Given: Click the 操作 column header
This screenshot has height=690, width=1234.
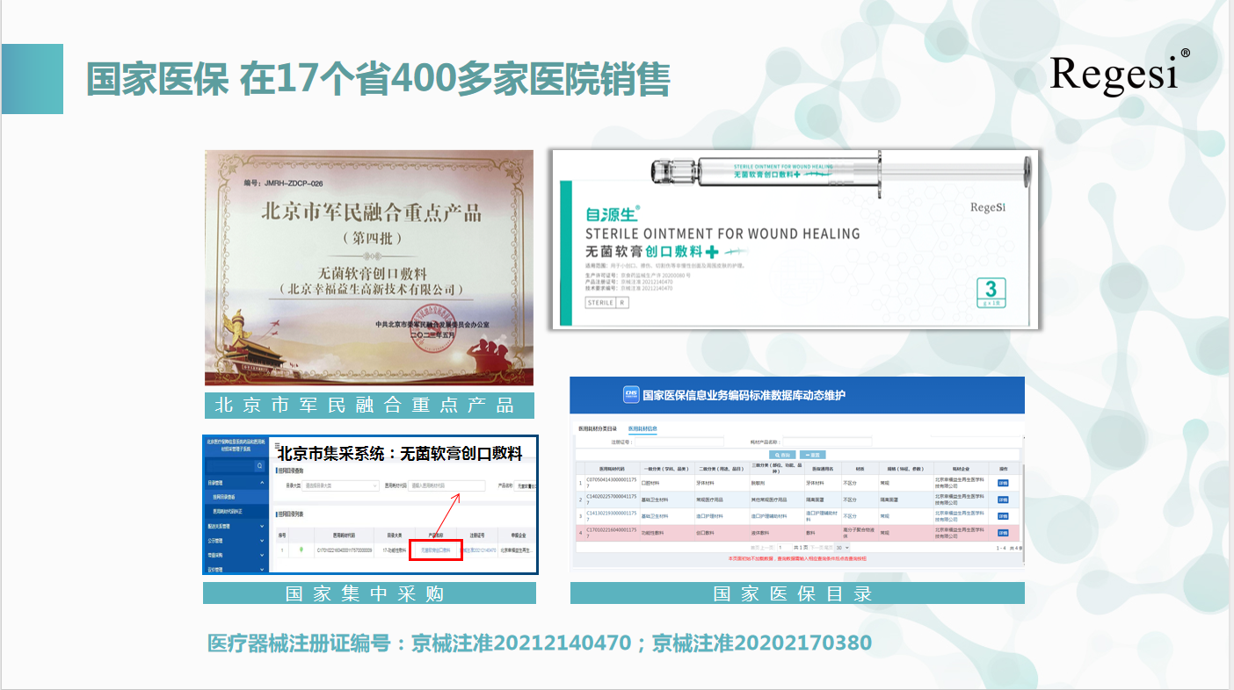Looking at the screenshot, I should coord(1003,469).
